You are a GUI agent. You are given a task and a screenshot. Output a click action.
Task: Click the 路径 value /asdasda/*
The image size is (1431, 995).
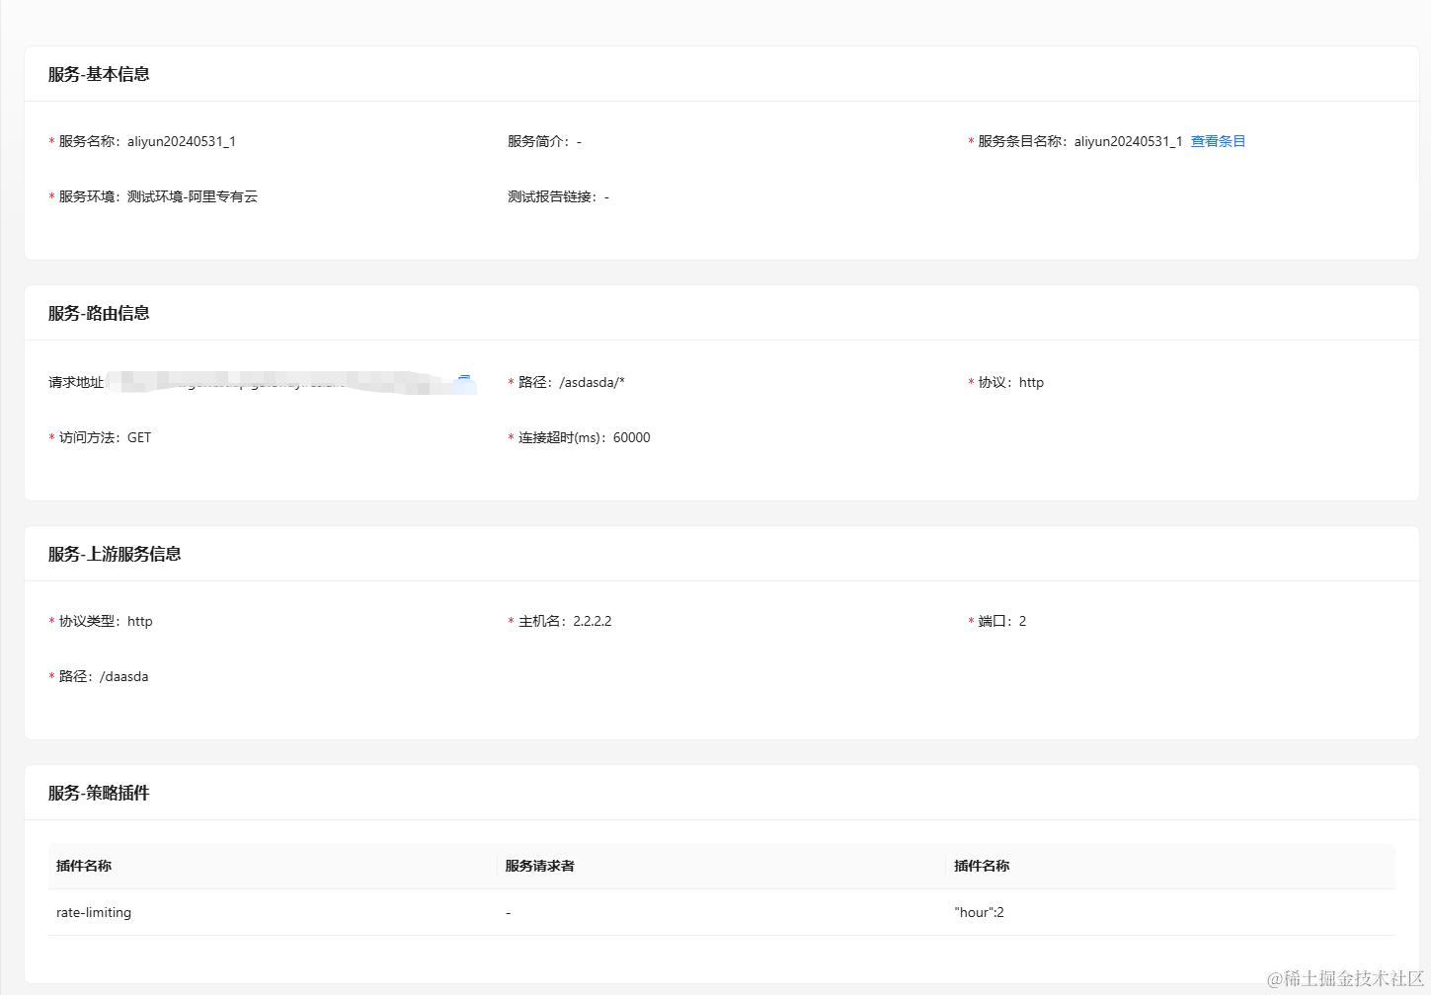[x=593, y=382]
